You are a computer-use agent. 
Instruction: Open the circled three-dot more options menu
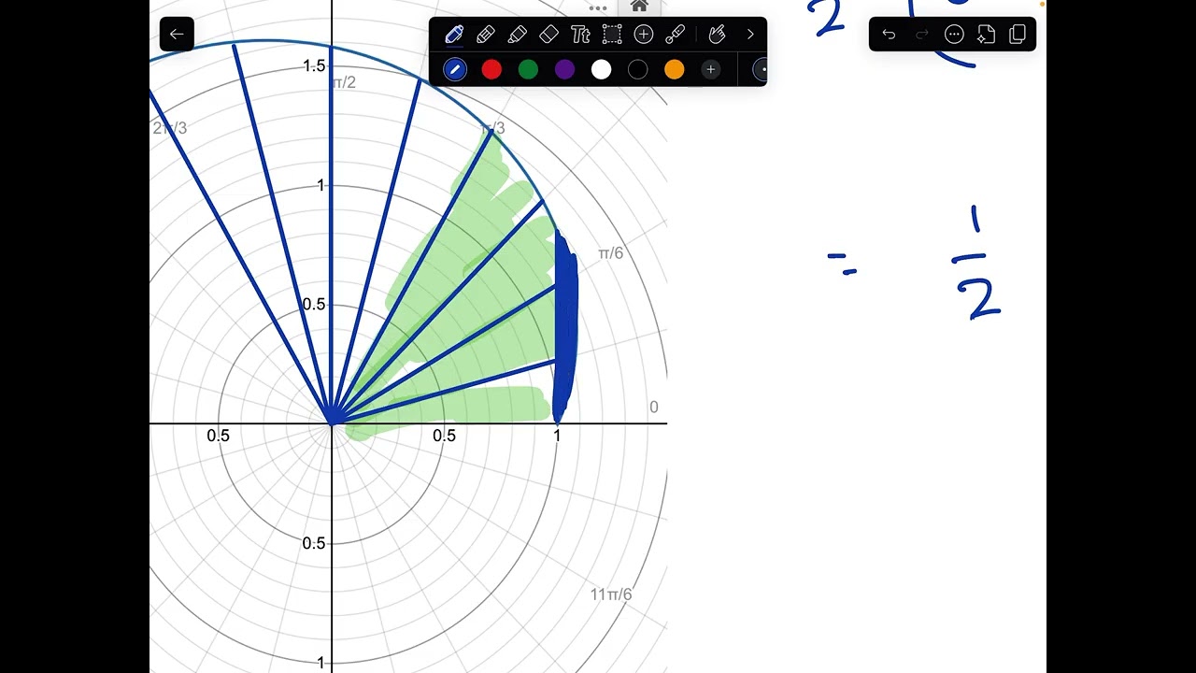954,35
